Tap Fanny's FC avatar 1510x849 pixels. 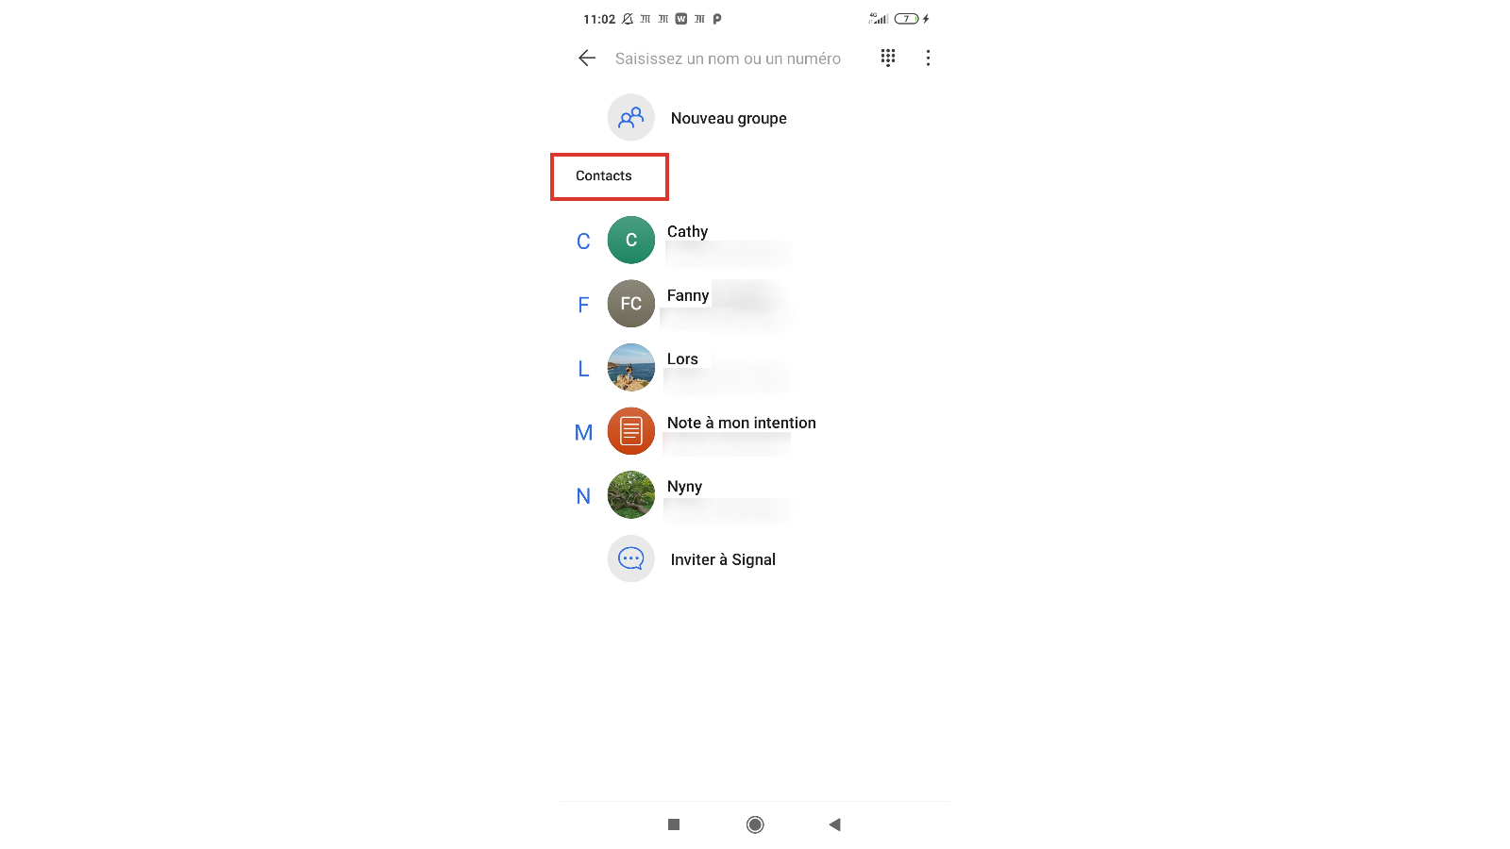631,304
